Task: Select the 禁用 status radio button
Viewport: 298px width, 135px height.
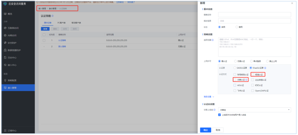Action: coord(237,27)
